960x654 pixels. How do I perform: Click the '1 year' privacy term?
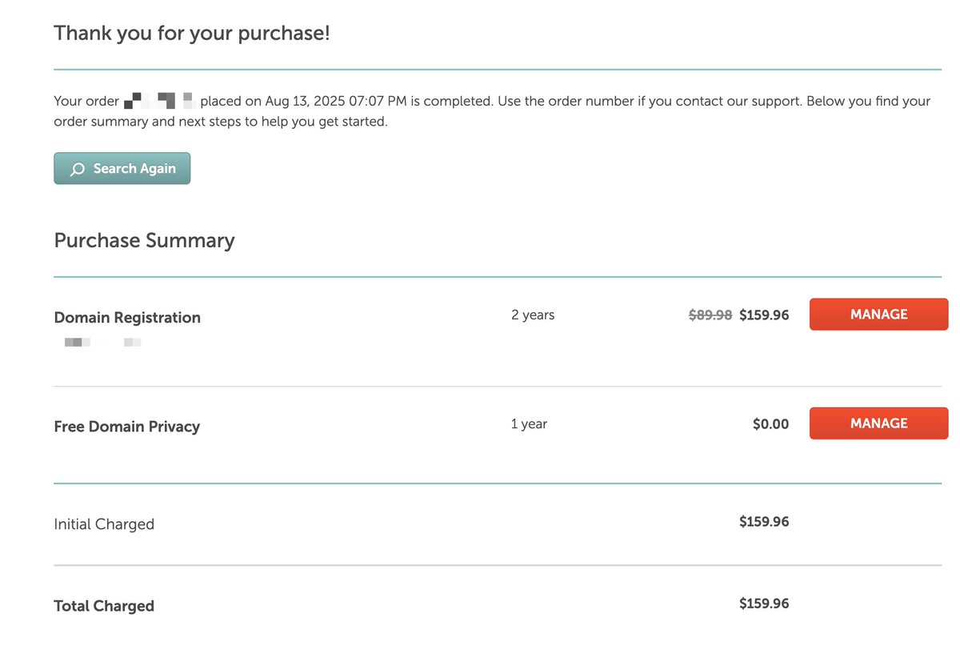(x=529, y=423)
